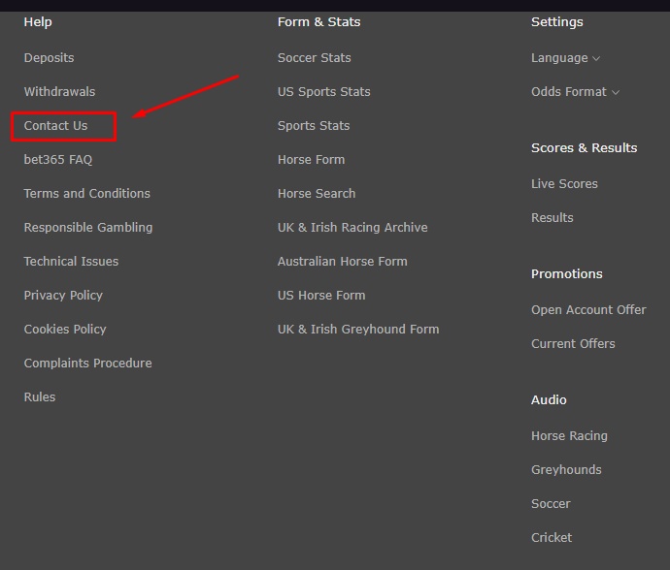Click the Scores & Results heading

585,147
